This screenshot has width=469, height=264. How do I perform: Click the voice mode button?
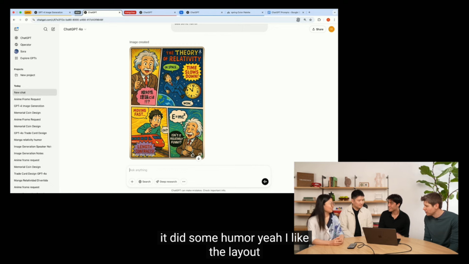coord(265,181)
